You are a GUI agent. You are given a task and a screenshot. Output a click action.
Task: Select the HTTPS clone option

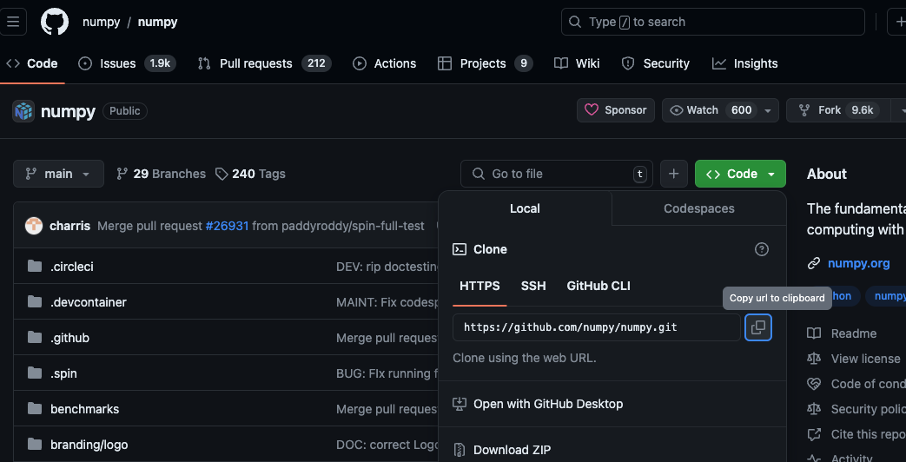(479, 286)
